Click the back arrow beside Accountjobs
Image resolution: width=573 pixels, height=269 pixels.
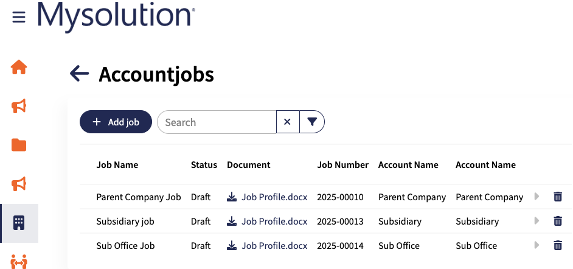point(80,74)
